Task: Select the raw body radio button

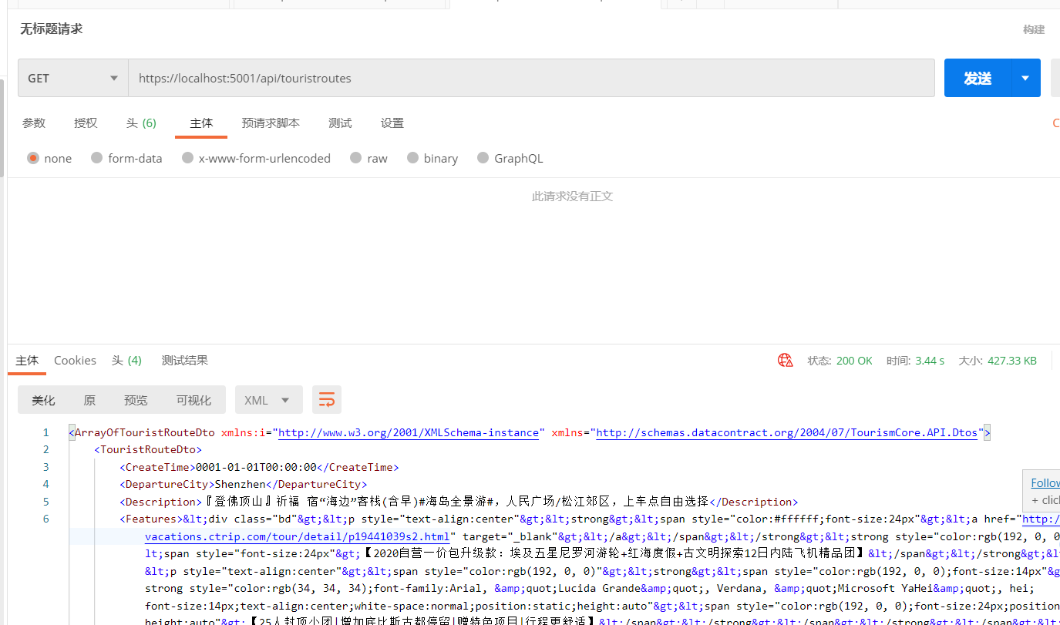Action: [x=355, y=158]
